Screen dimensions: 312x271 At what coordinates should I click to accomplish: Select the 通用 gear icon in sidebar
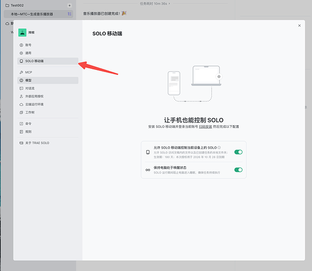21,53
